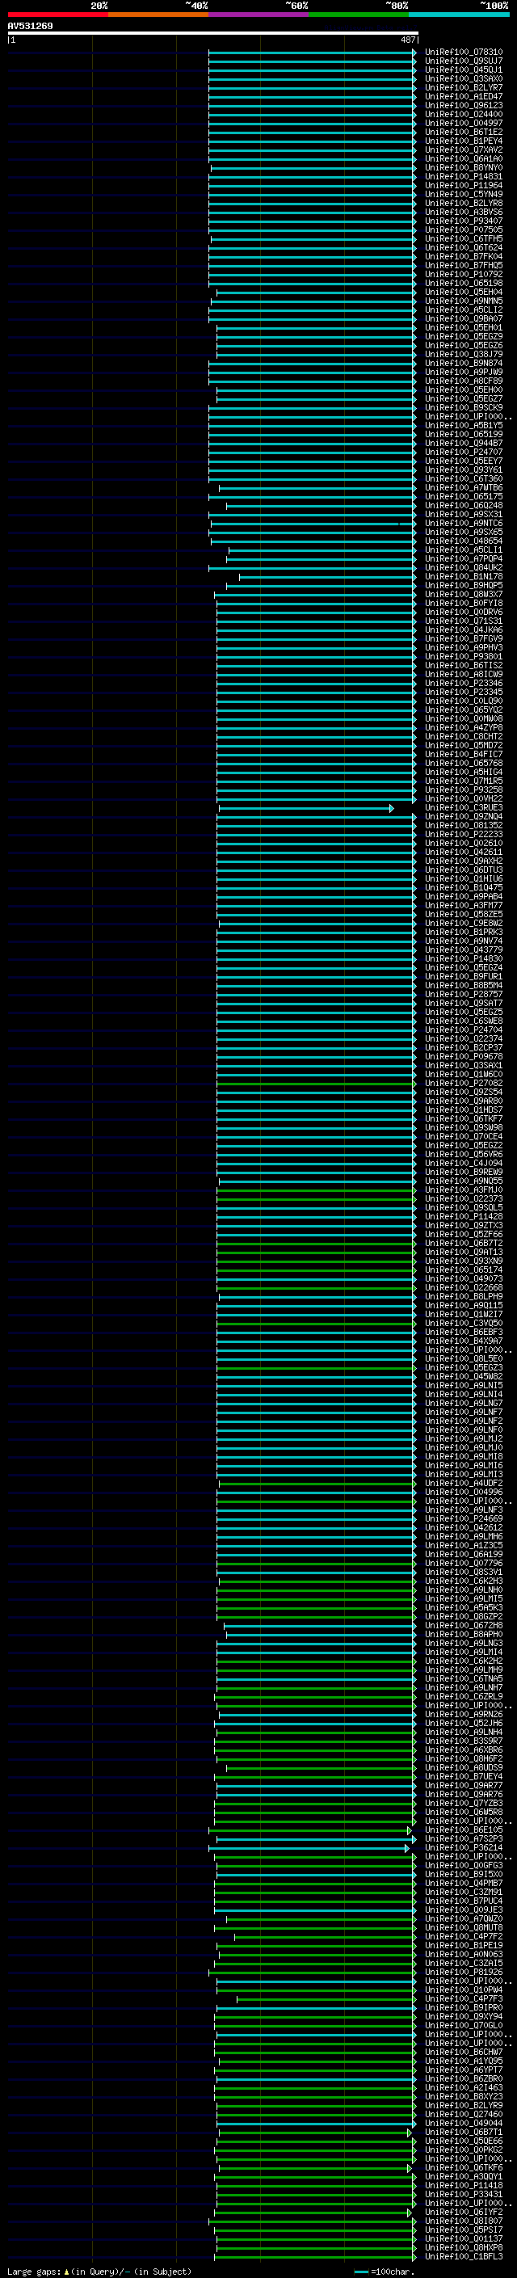Click the purple ~60% identity color segment
517x2278 pixels.
tap(259, 15)
